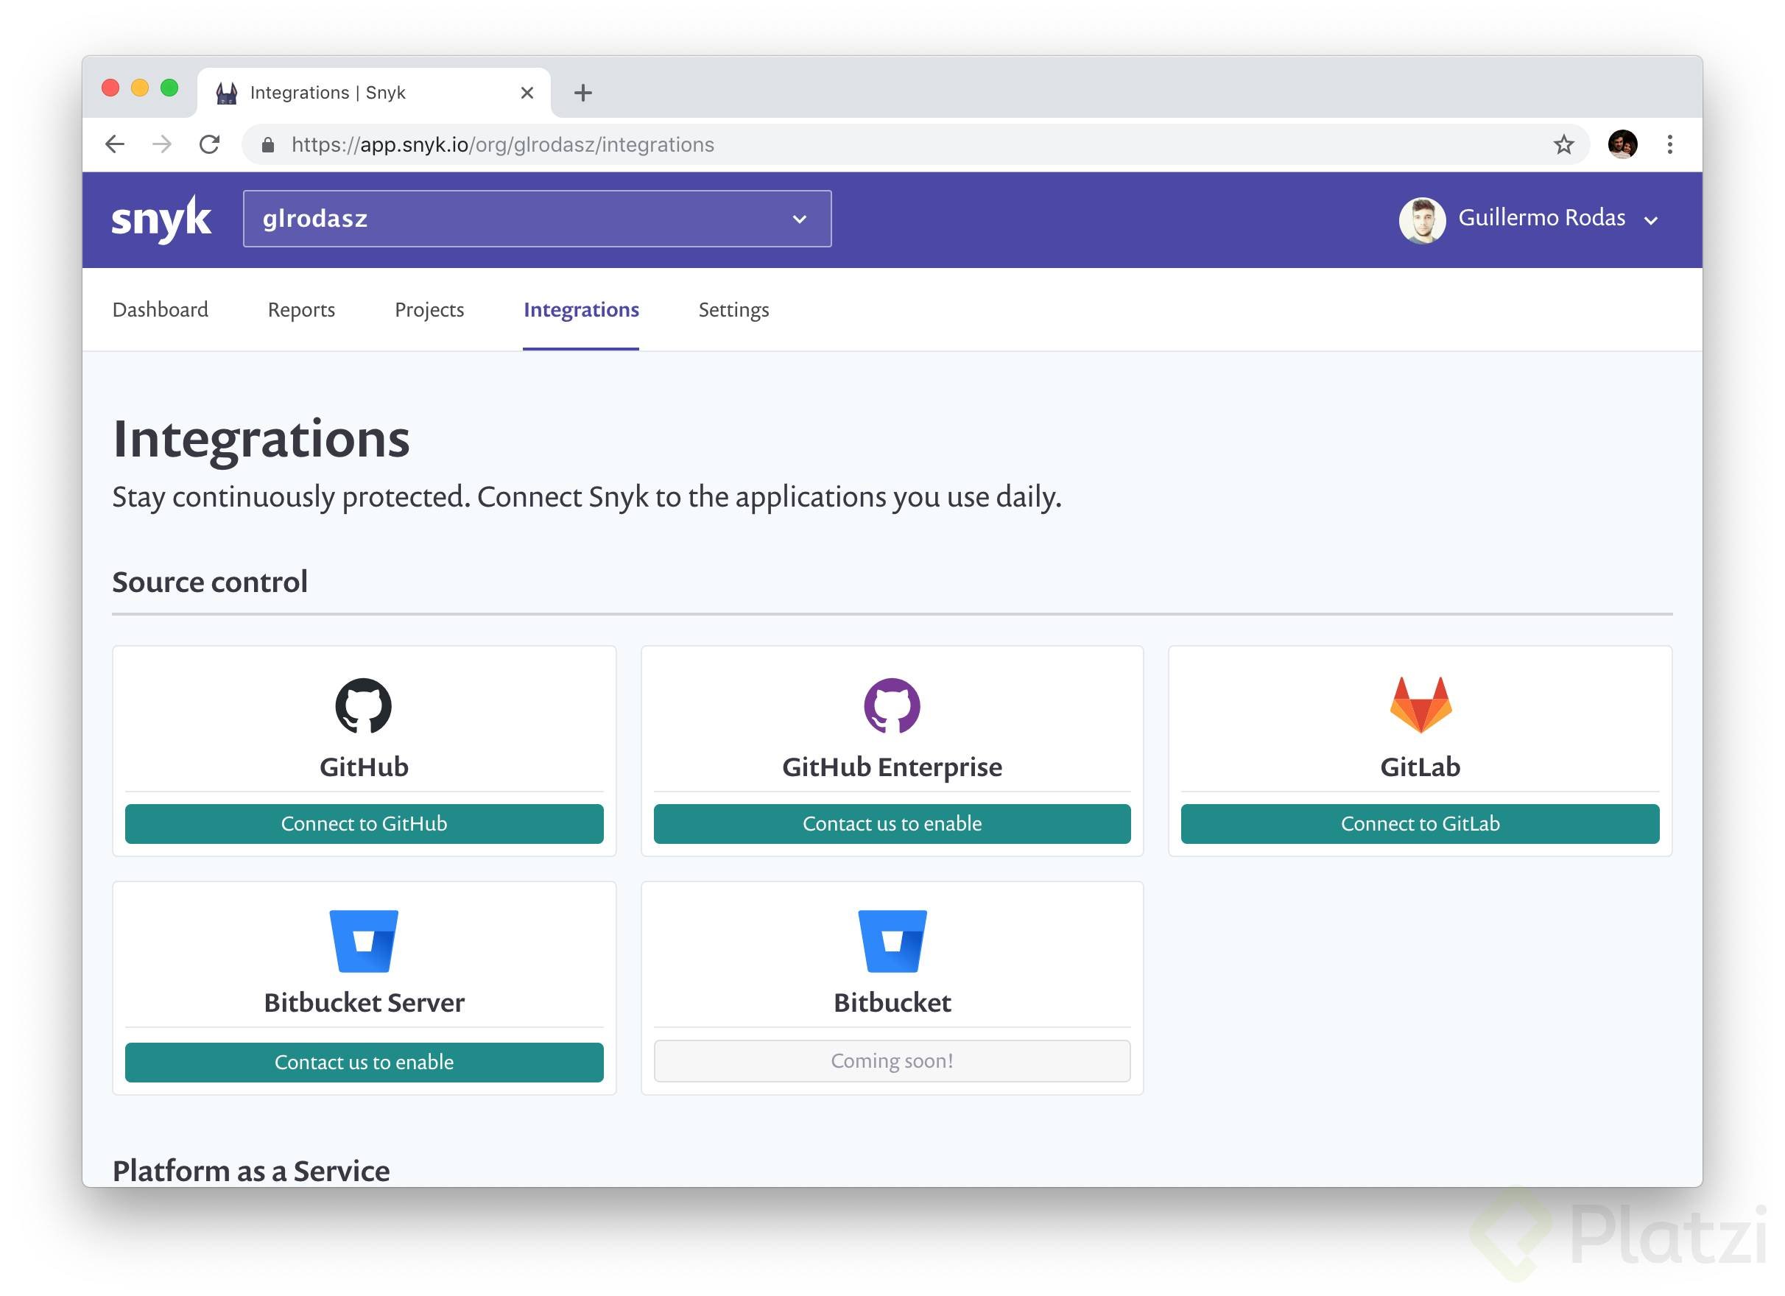The height and width of the screenshot is (1296, 1785).
Task: Click the Snyk favicon in the tab
Action: click(x=227, y=93)
